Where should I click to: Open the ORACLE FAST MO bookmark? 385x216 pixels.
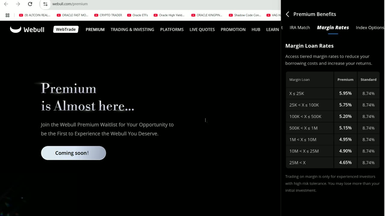click(x=72, y=15)
